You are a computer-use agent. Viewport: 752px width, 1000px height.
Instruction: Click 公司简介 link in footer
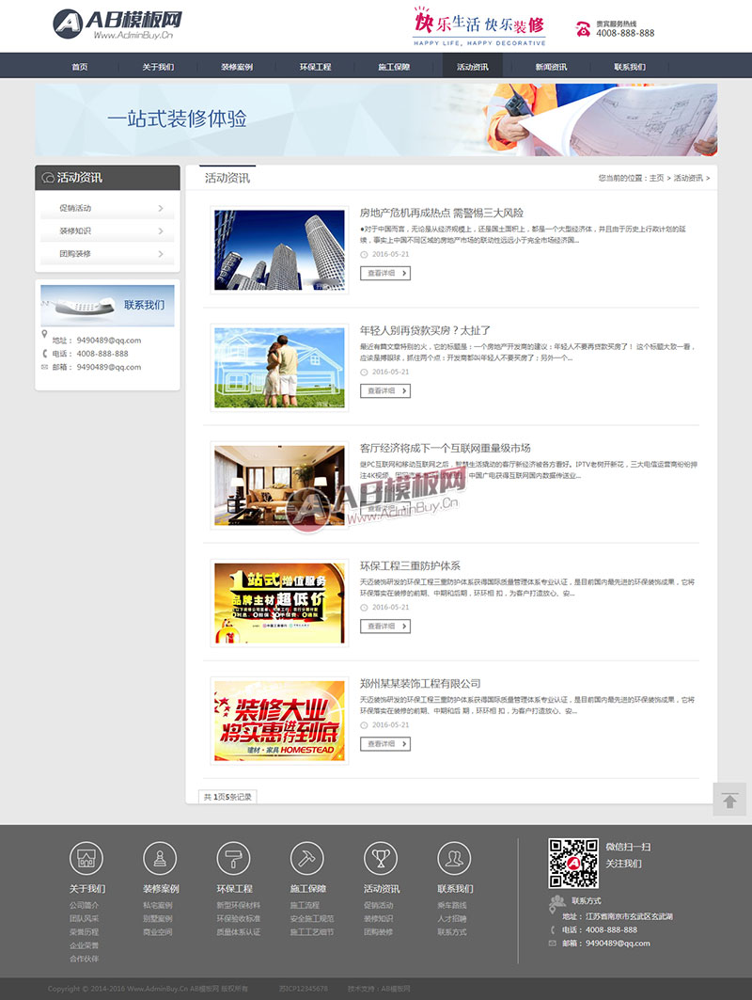click(x=84, y=905)
